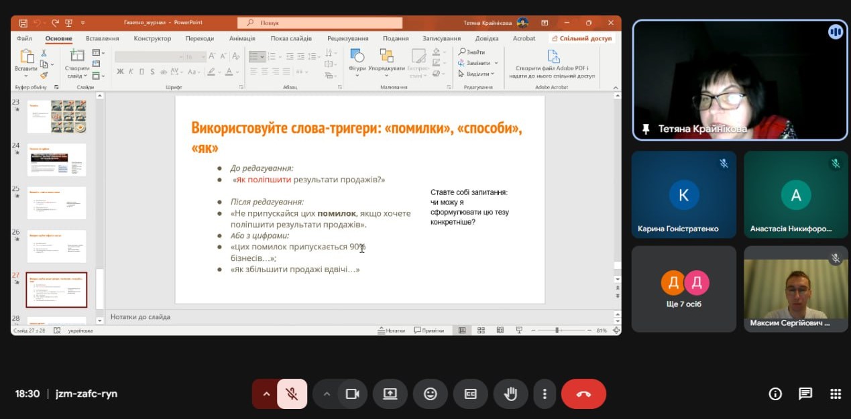Open the activities grid icon

[835, 394]
